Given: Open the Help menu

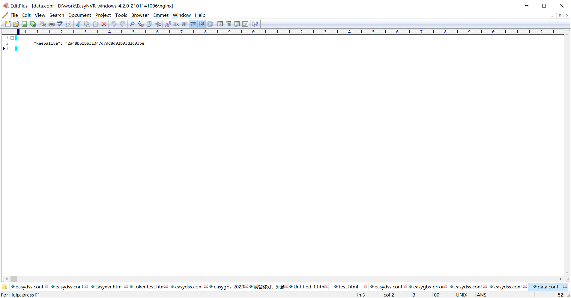Looking at the screenshot, I should point(200,15).
